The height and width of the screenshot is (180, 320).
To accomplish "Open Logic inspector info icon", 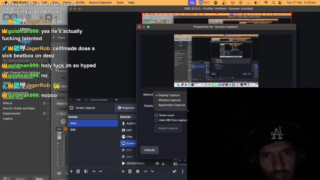I will (x=14, y=17).
